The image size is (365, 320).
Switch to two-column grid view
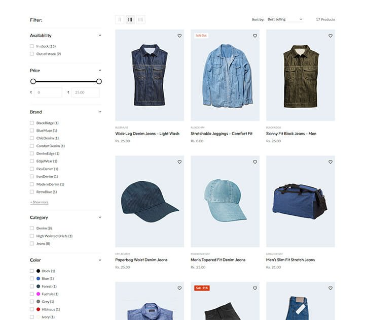[120, 20]
